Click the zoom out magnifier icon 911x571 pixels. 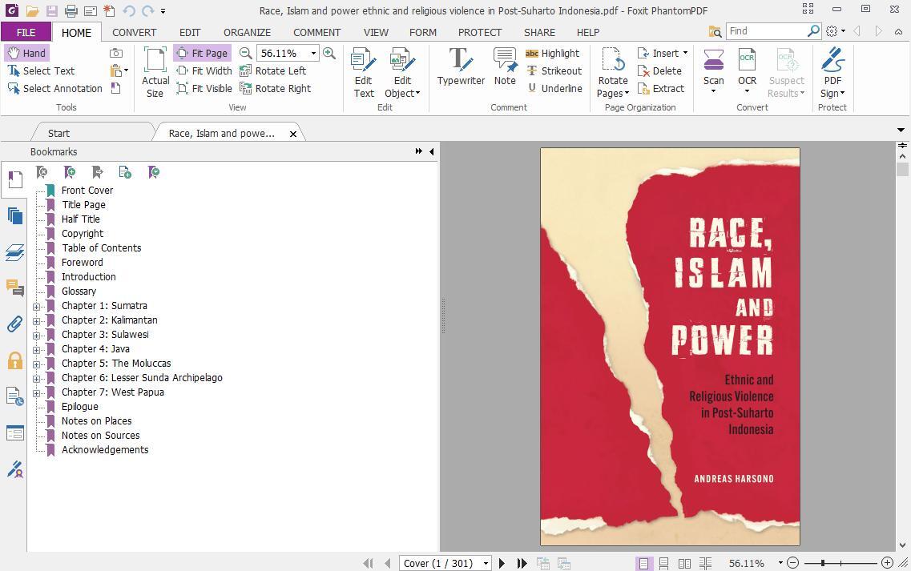coord(246,53)
